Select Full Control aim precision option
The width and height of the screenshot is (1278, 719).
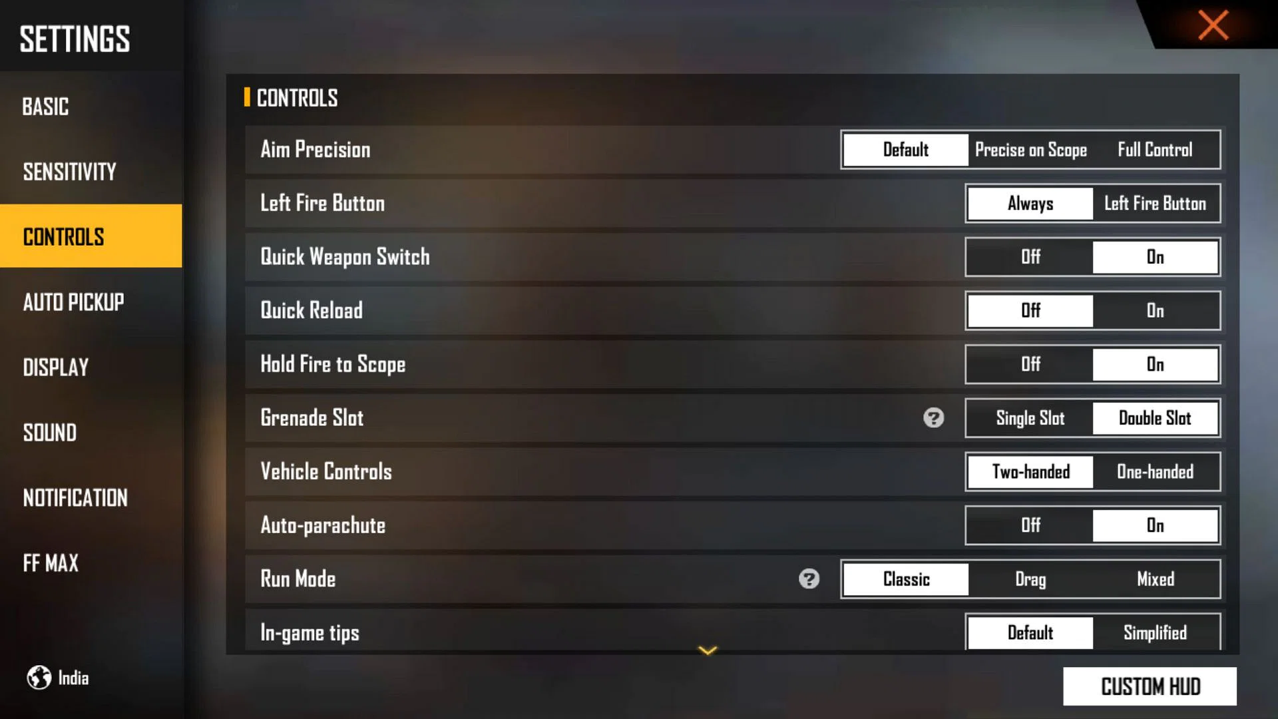(x=1154, y=149)
